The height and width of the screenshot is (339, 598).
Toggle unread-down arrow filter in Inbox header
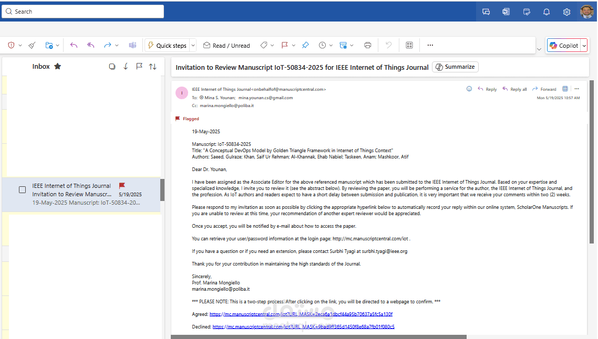point(126,66)
